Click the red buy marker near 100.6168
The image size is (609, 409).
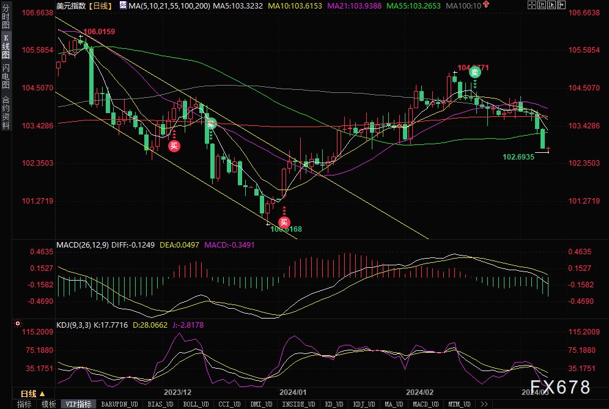click(x=284, y=222)
